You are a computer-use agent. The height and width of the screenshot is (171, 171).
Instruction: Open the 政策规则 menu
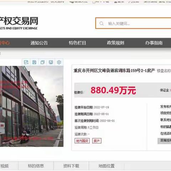coord(115,43)
